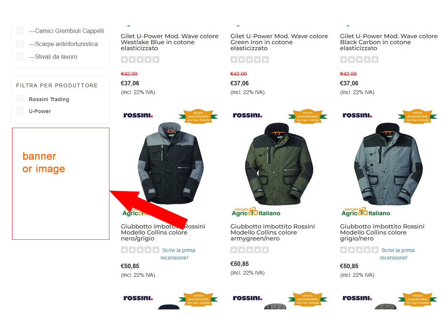Open Gilet Wave Green Iron product title

(279, 42)
